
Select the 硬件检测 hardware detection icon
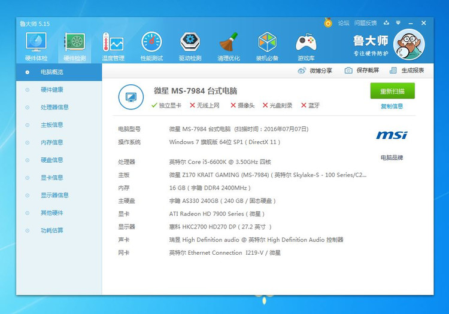[x=74, y=47]
